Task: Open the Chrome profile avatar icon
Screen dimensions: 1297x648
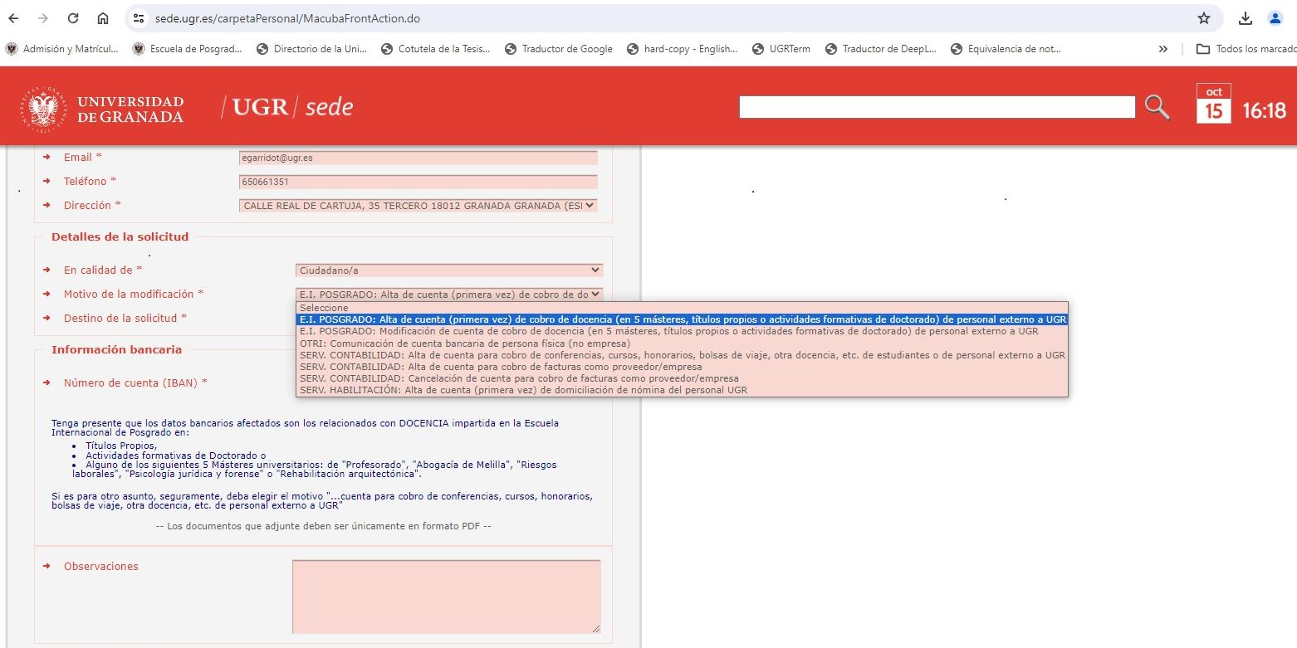Action: 1275,18
